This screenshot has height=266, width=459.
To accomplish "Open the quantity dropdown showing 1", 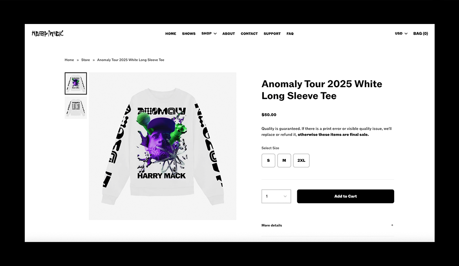I will point(276,196).
